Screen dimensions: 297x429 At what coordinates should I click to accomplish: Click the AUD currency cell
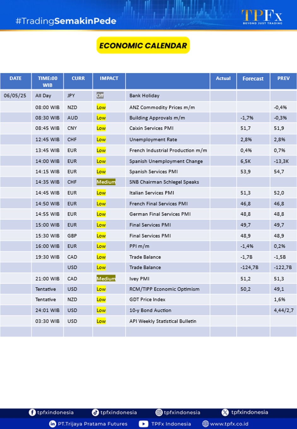click(72, 118)
